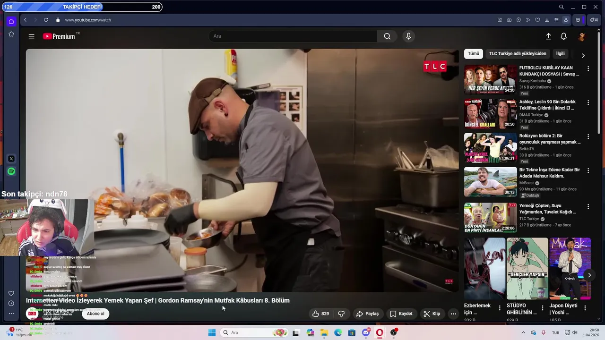This screenshot has width=605, height=340.
Task: Dislike the video with thumbs down
Action: click(341, 314)
